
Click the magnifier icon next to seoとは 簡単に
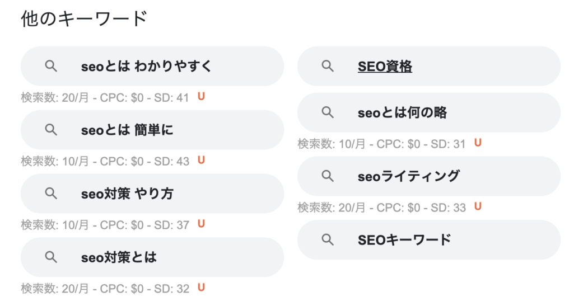(x=51, y=130)
